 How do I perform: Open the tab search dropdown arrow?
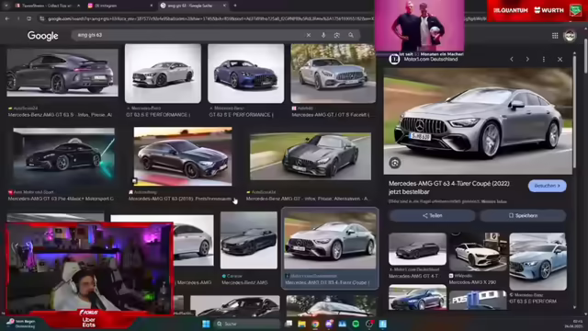6,6
